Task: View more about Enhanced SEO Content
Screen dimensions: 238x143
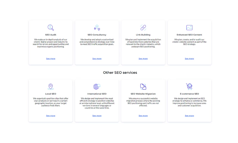Action: [189, 59]
